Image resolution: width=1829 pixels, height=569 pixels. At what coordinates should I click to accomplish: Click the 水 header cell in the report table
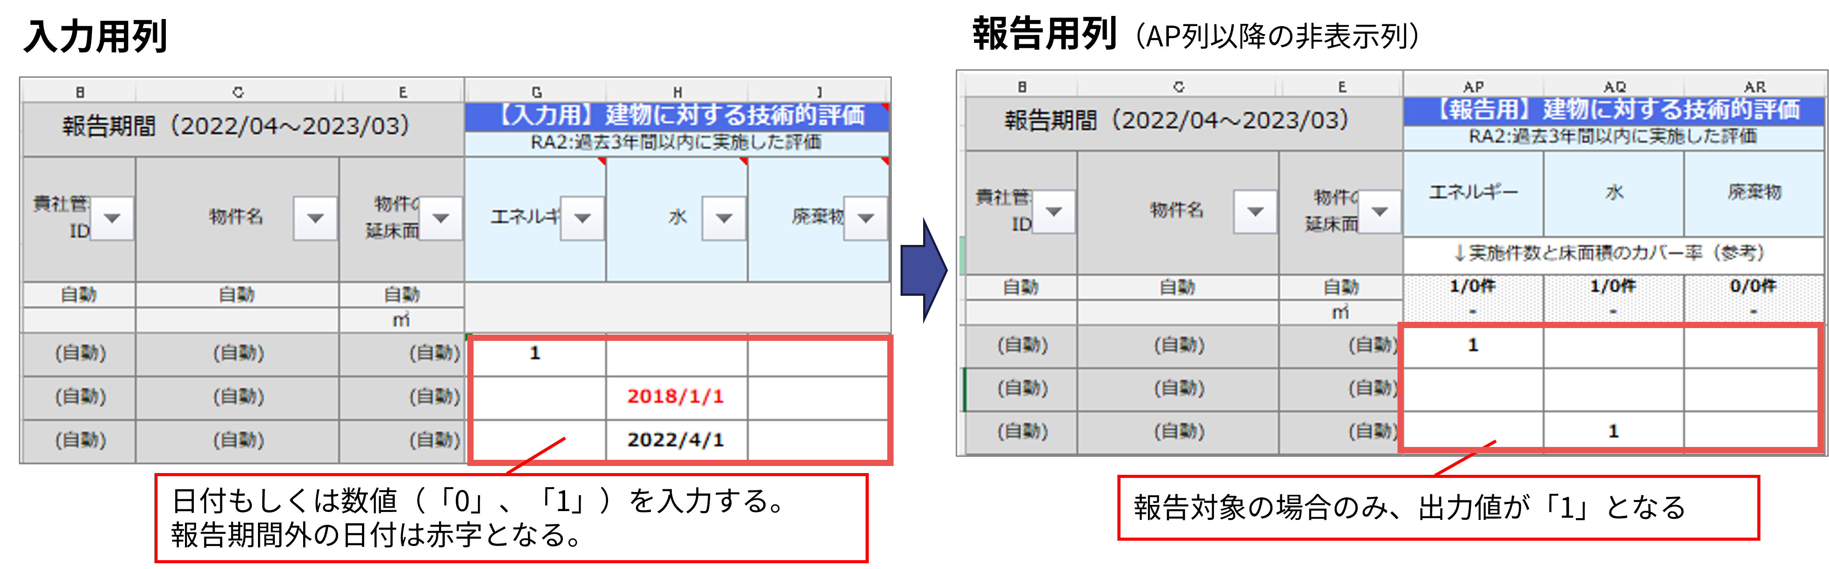pos(1614,193)
